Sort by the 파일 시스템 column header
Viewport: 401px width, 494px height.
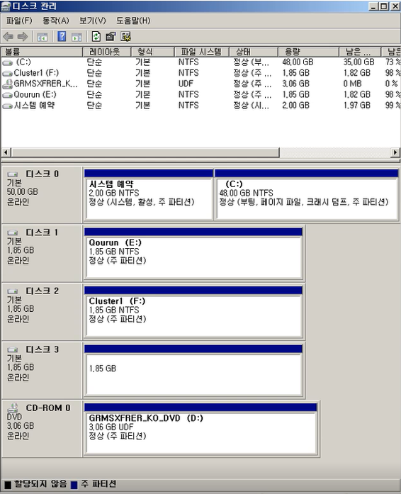click(x=201, y=52)
